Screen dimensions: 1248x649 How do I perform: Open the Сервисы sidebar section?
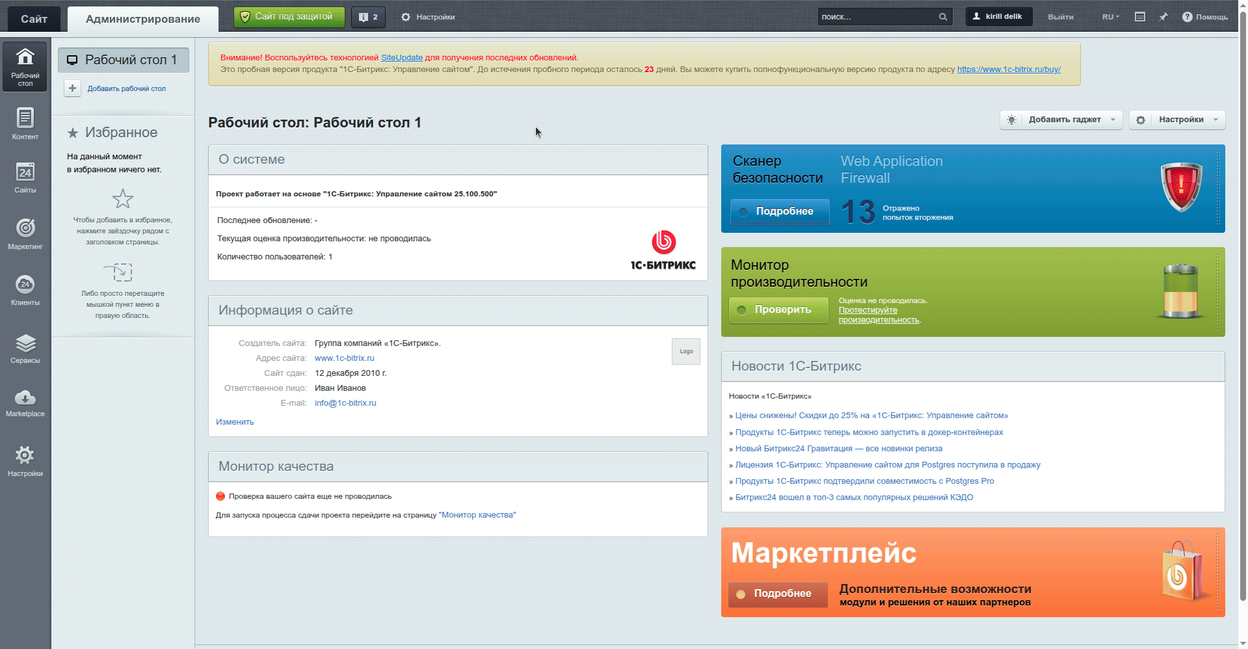pos(25,348)
